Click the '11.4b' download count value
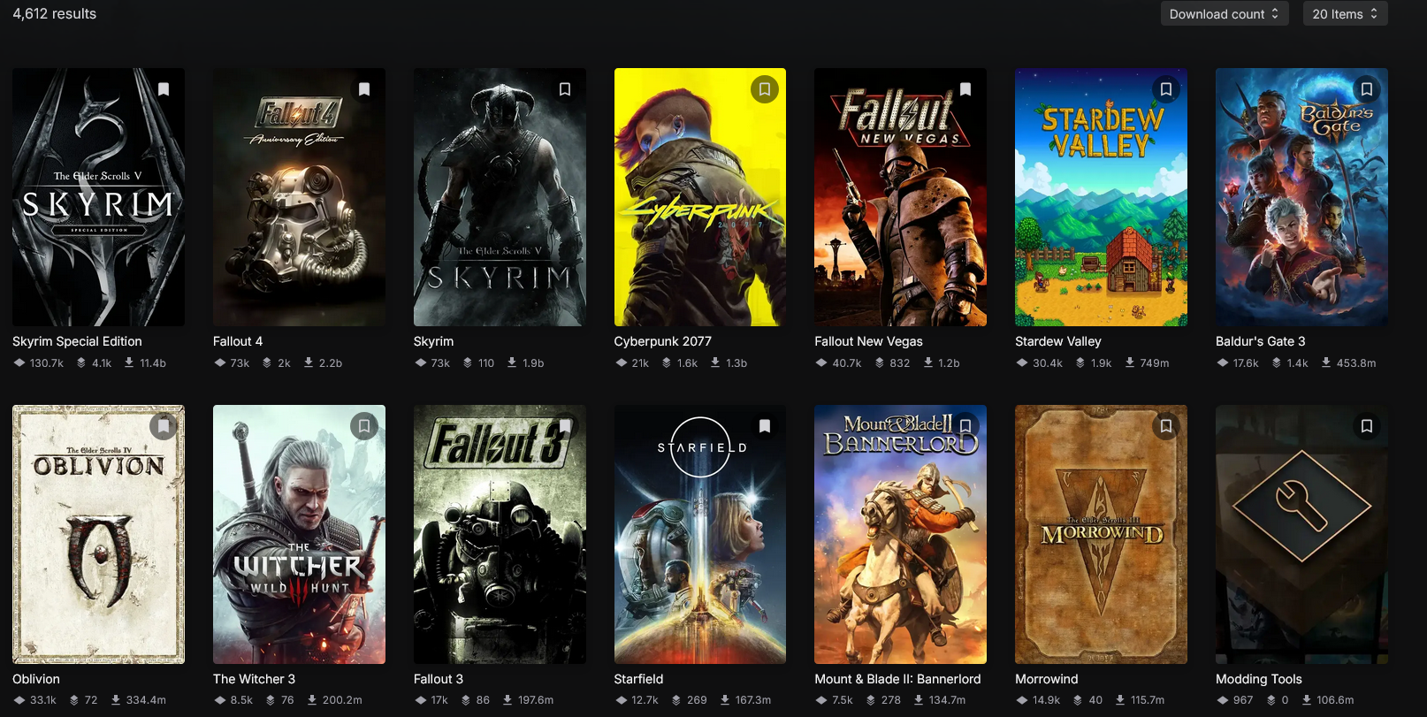Image resolution: width=1427 pixels, height=717 pixels. coord(153,363)
